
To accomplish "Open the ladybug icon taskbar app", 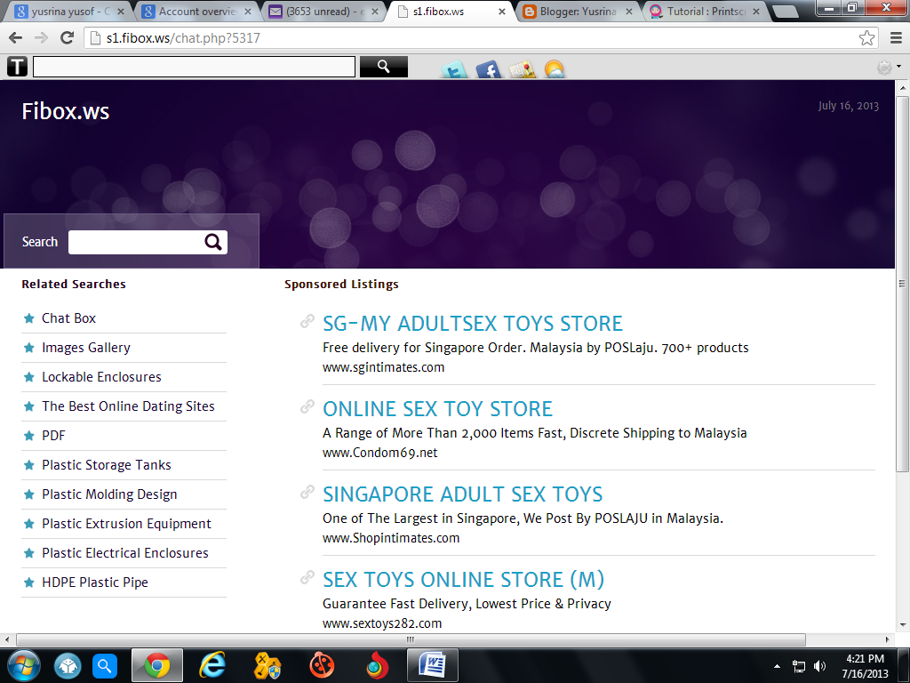I will [322, 665].
